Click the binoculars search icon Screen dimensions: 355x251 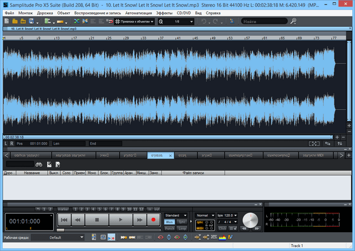39,165
